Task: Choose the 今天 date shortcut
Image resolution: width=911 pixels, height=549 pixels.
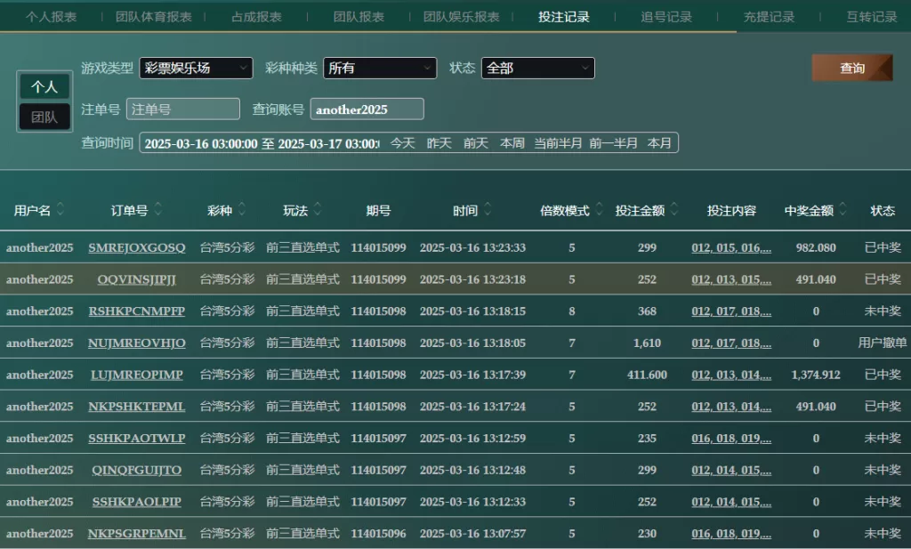Action: [x=402, y=143]
